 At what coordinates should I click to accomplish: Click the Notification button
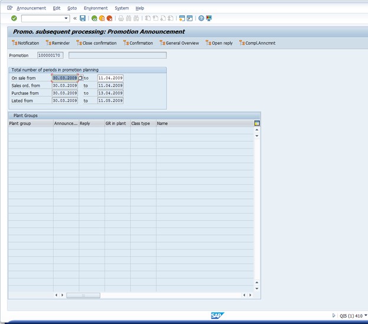pyautogui.click(x=25, y=43)
